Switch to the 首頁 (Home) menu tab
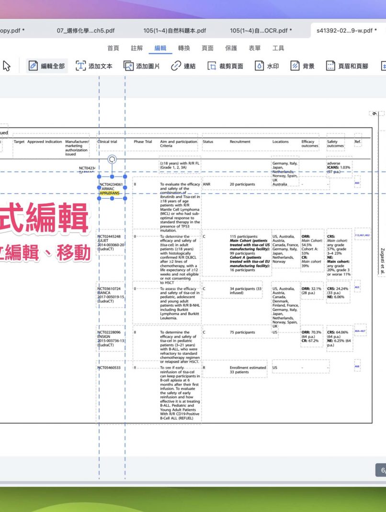 coord(114,48)
